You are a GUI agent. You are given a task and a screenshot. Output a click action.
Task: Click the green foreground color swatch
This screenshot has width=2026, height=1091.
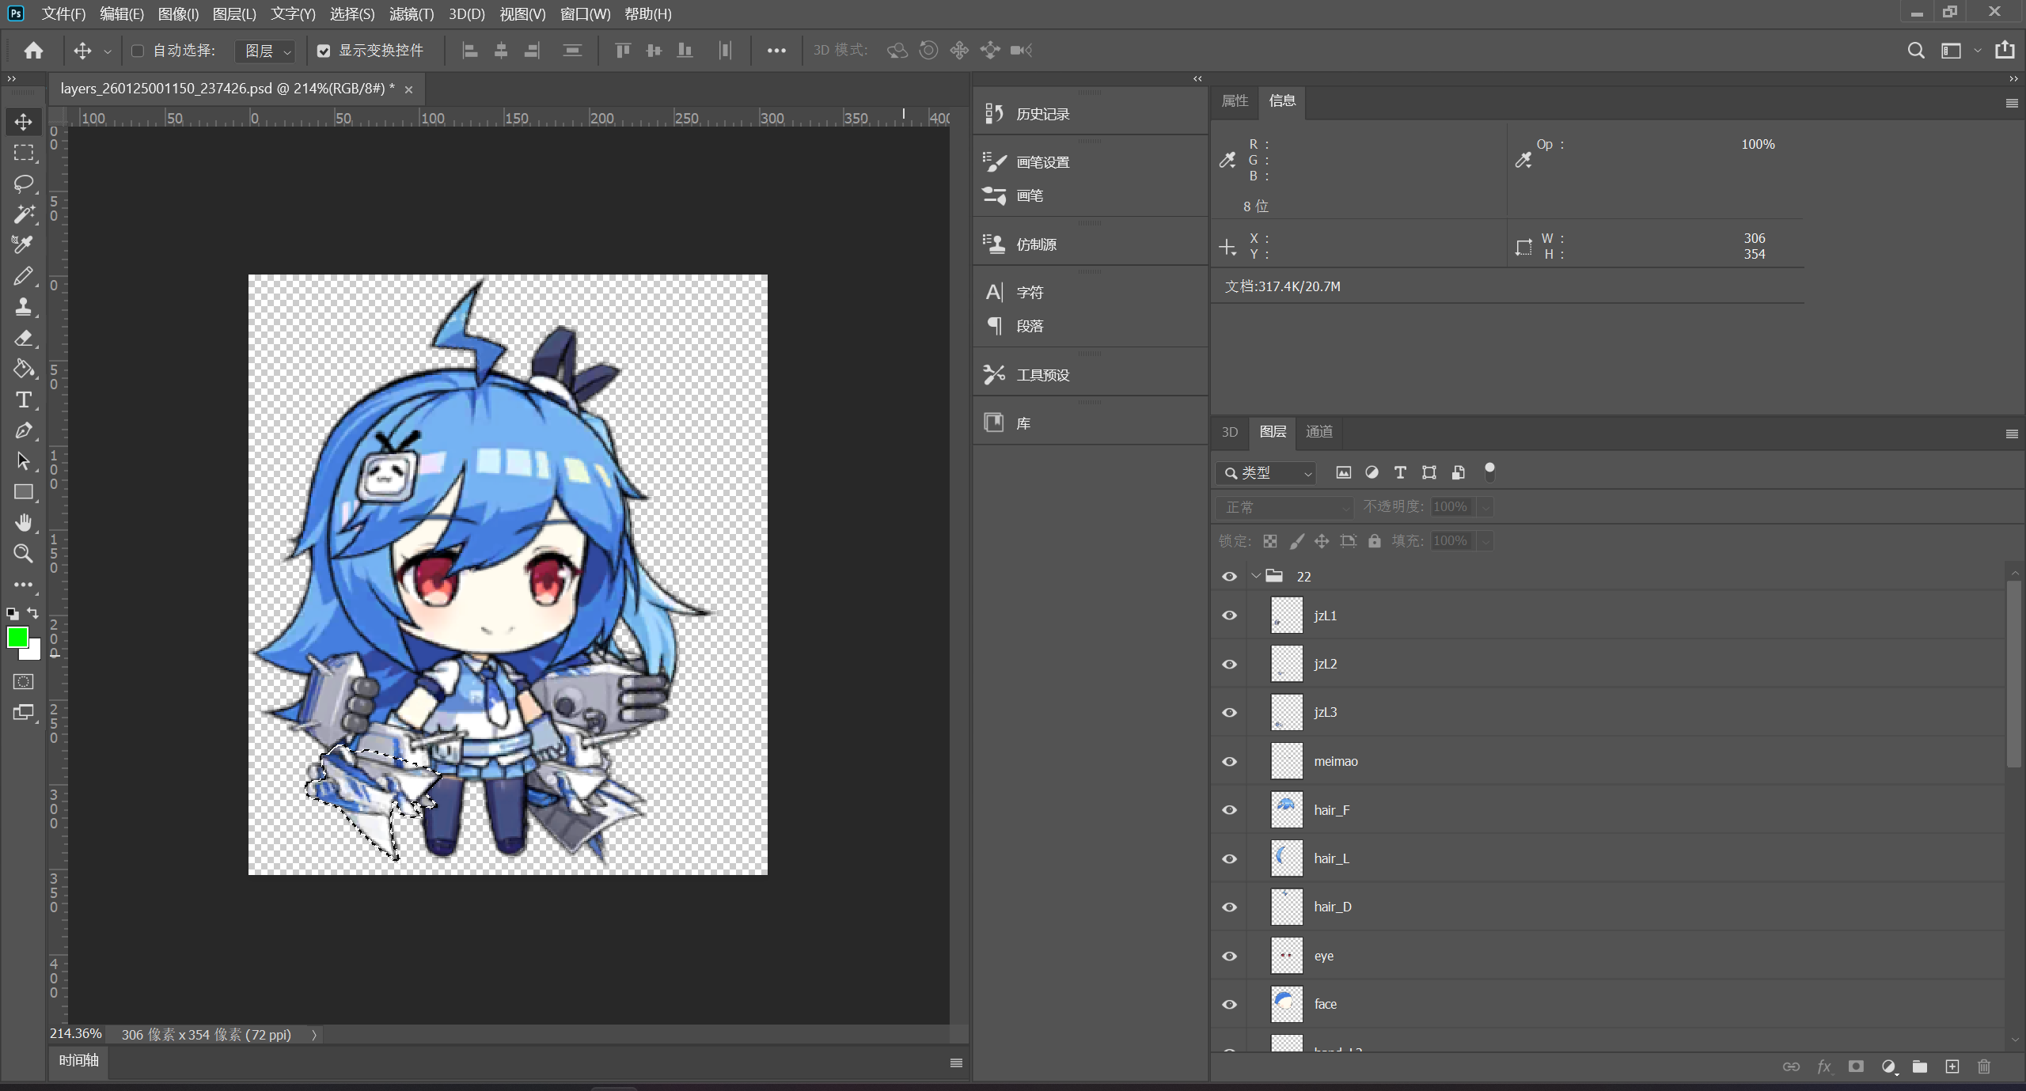[x=17, y=638]
